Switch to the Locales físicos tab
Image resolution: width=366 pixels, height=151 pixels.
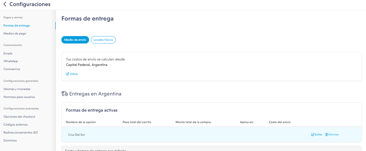[103, 40]
